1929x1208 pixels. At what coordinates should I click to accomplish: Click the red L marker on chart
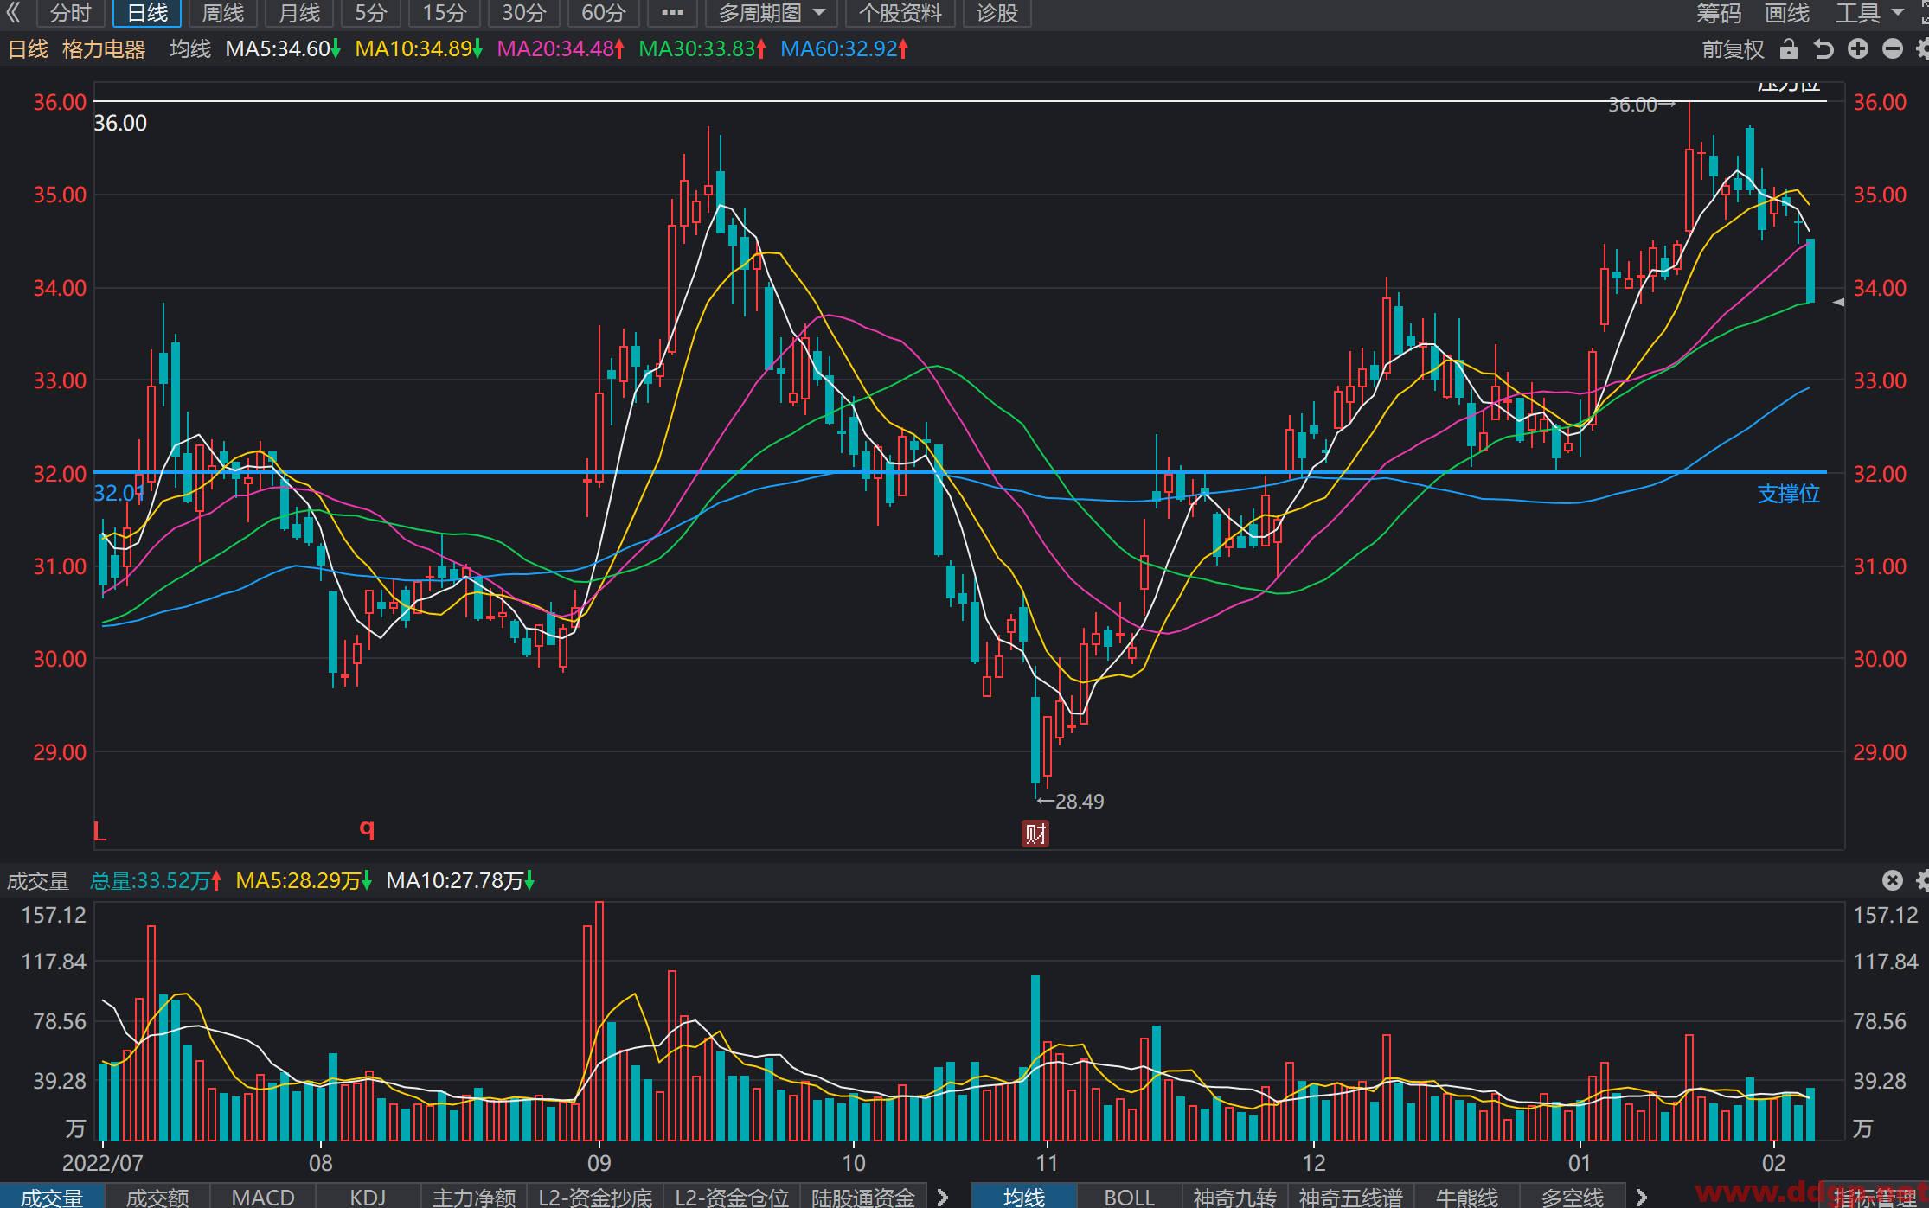[99, 832]
